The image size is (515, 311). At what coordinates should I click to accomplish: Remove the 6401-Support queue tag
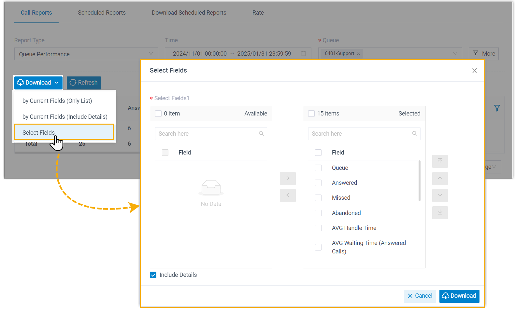(358, 53)
